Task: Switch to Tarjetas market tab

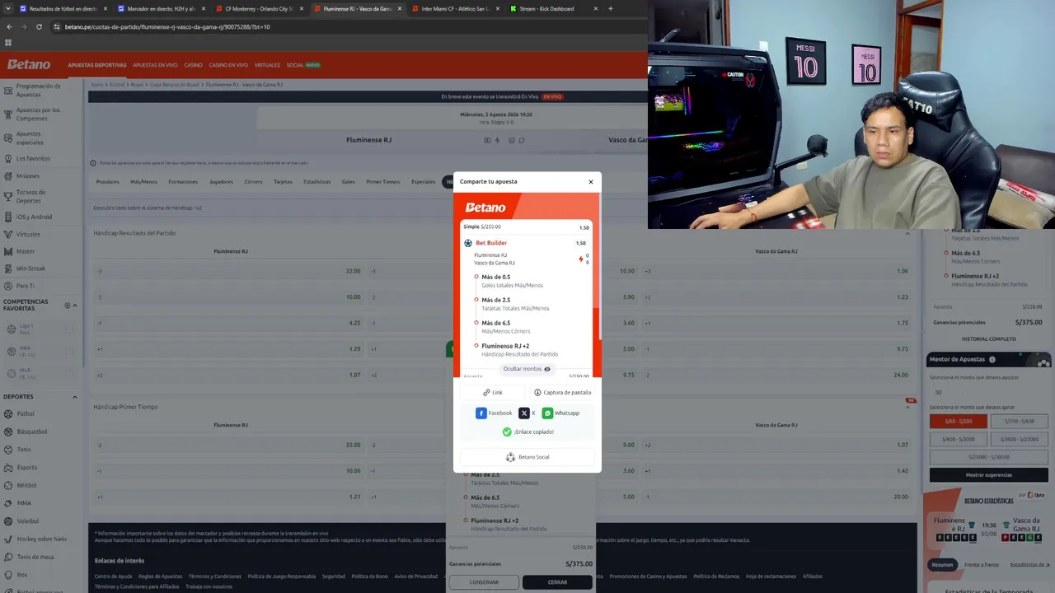Action: [x=283, y=182]
